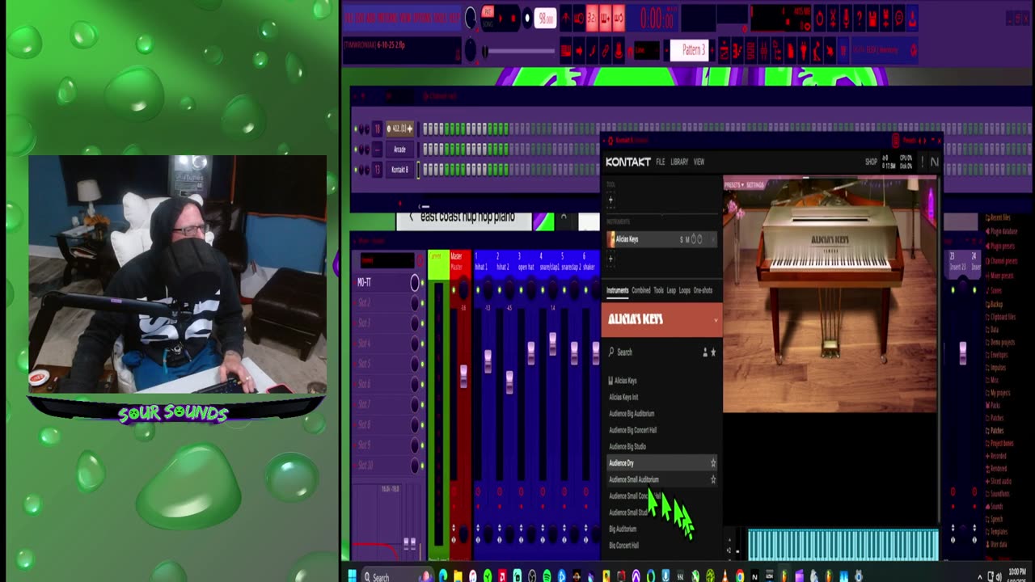Viewport: 1035px width, 582px height.
Task: Add instrument with plus below Alicias Keys
Action: point(610,259)
